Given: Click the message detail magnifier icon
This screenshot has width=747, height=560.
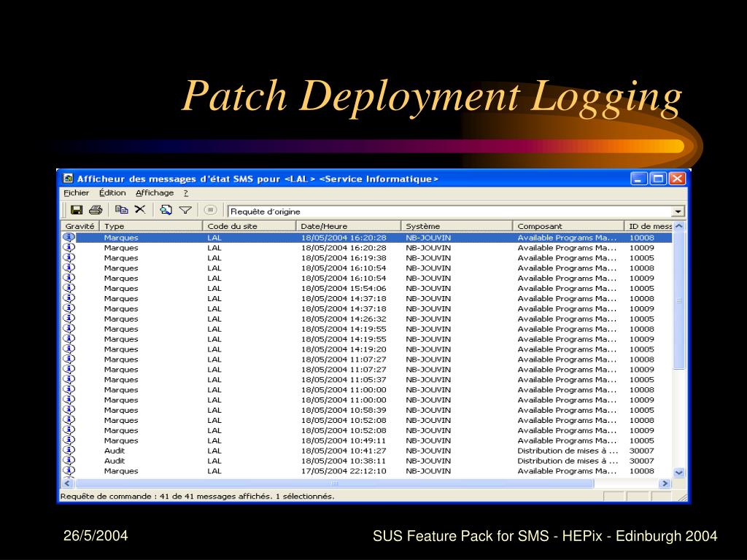Looking at the screenshot, I should tap(166, 210).
